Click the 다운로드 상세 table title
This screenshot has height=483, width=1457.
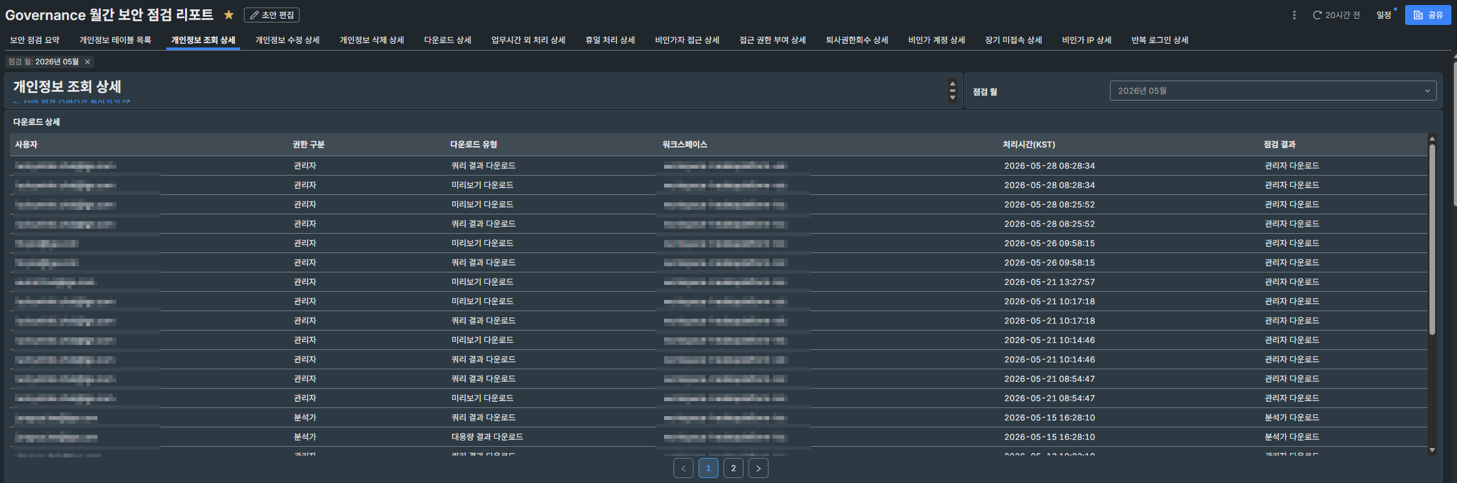(36, 122)
